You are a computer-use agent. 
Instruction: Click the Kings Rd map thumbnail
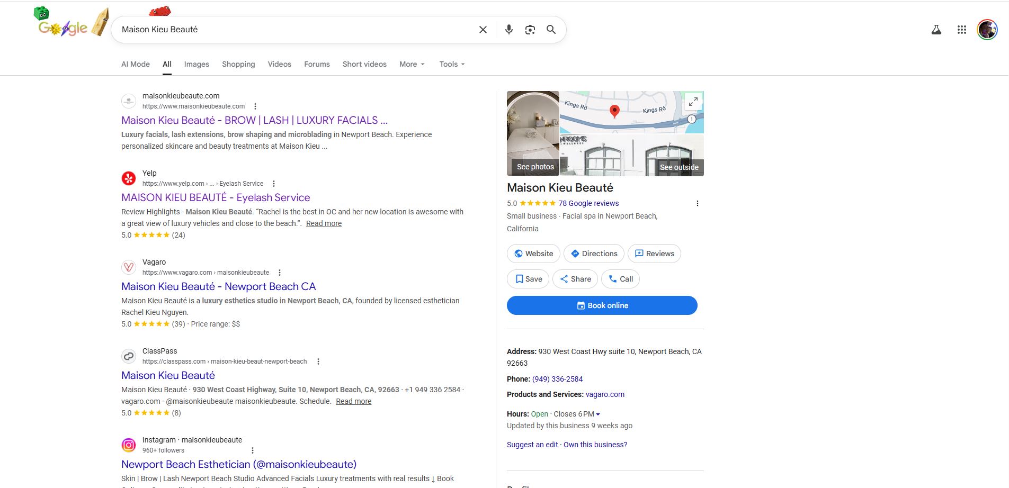coord(632,112)
